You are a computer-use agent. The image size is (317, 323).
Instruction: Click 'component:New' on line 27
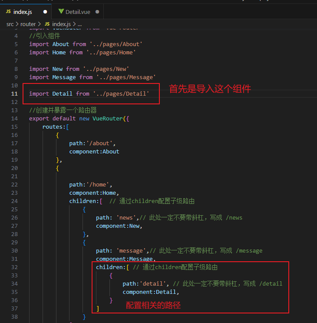[x=118, y=226]
